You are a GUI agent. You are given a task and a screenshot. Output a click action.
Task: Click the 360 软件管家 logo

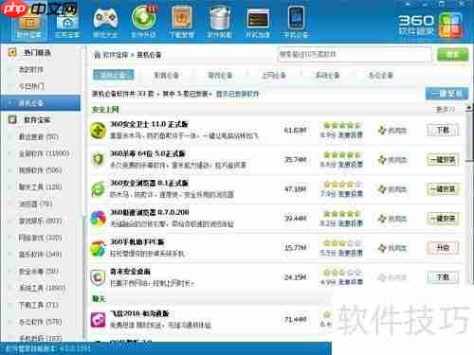click(x=431, y=25)
